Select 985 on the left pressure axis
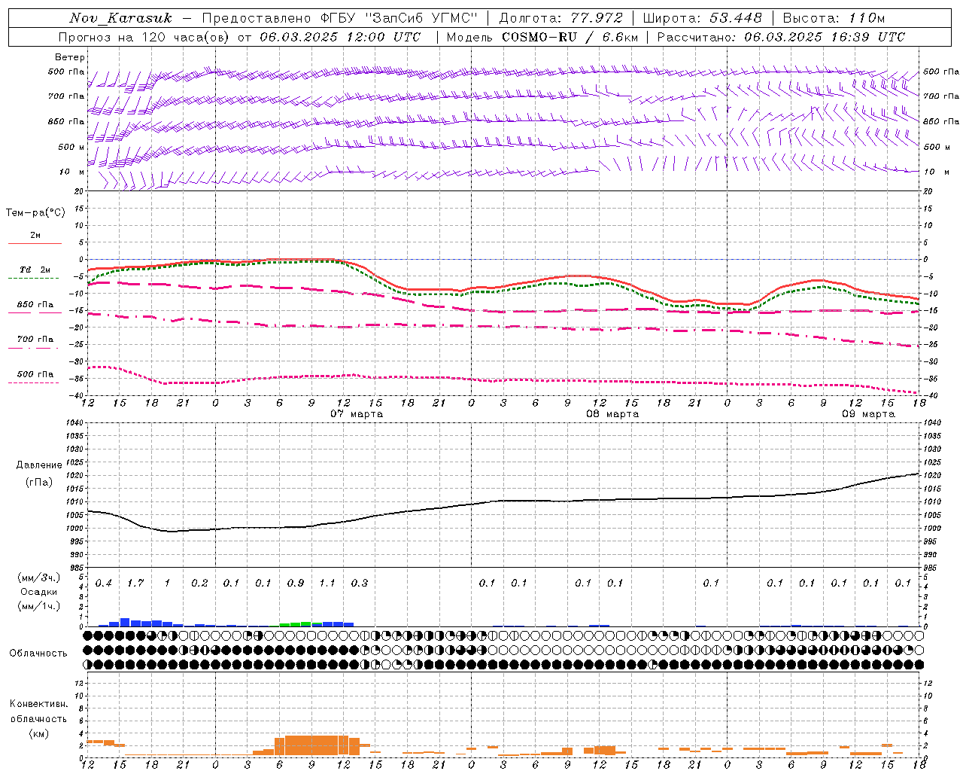 coord(75,568)
